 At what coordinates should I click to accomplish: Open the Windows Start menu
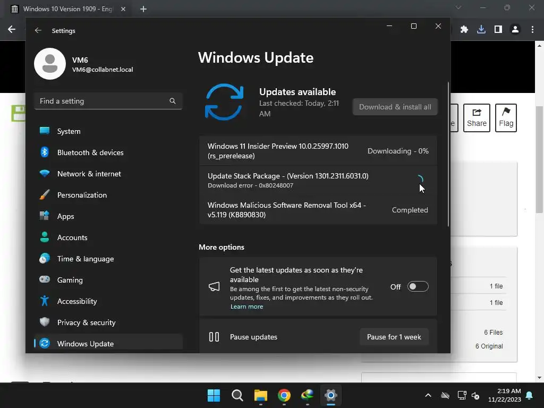point(214,395)
